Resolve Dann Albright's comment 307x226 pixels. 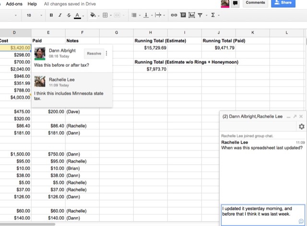(x=94, y=53)
